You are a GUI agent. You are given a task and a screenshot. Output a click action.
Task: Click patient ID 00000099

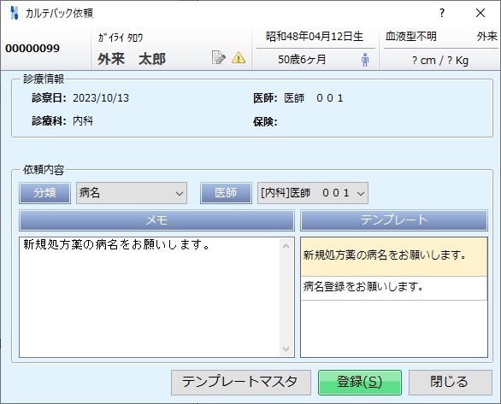click(32, 49)
